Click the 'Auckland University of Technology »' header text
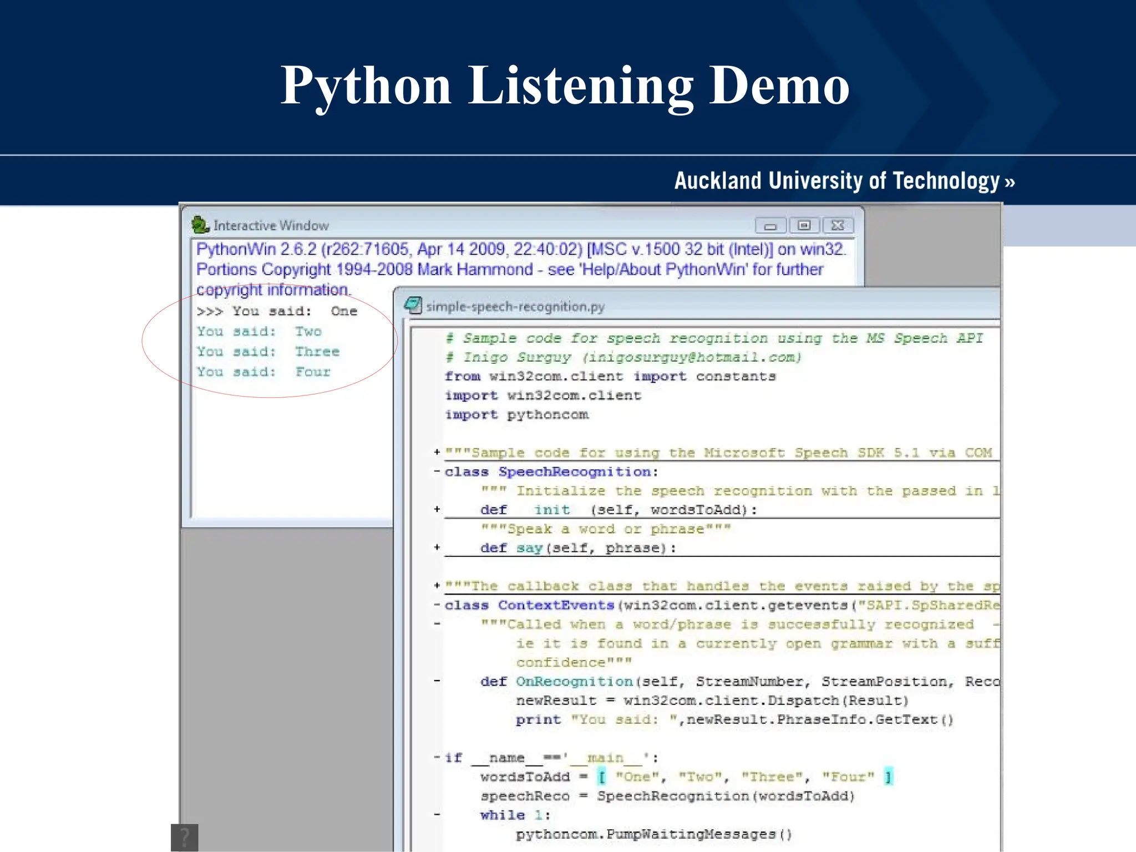Viewport: 1136px width, 852px height. pyautogui.click(x=845, y=181)
